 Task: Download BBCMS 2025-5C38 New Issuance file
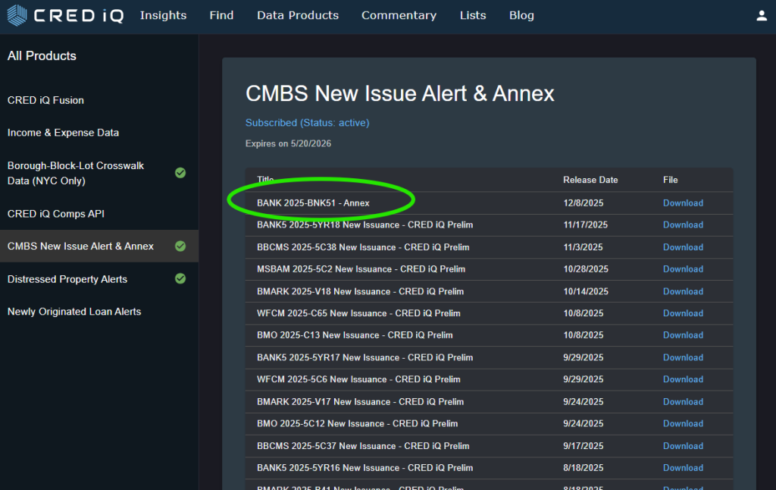[683, 247]
